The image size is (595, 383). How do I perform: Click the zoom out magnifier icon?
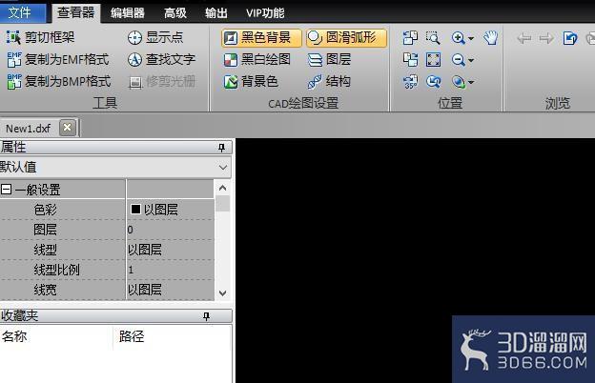pos(458,59)
